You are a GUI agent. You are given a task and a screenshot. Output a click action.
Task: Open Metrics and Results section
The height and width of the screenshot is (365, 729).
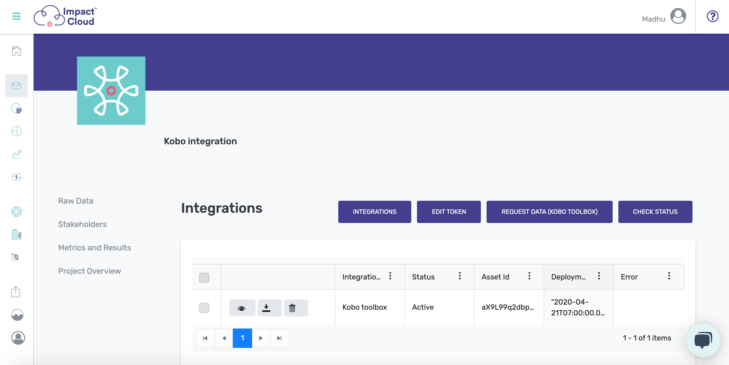95,248
